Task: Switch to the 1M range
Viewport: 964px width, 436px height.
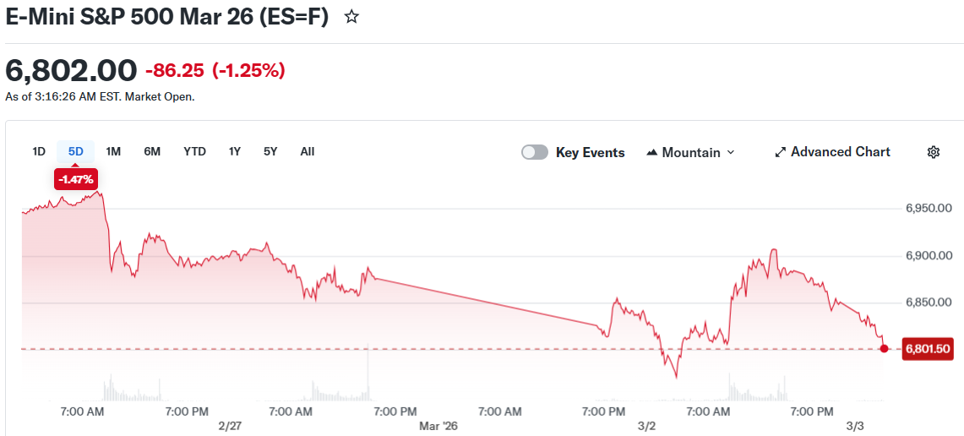Action: point(113,152)
